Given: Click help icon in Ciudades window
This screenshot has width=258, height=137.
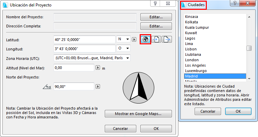Looking at the screenshot, I should (x=235, y=3).
